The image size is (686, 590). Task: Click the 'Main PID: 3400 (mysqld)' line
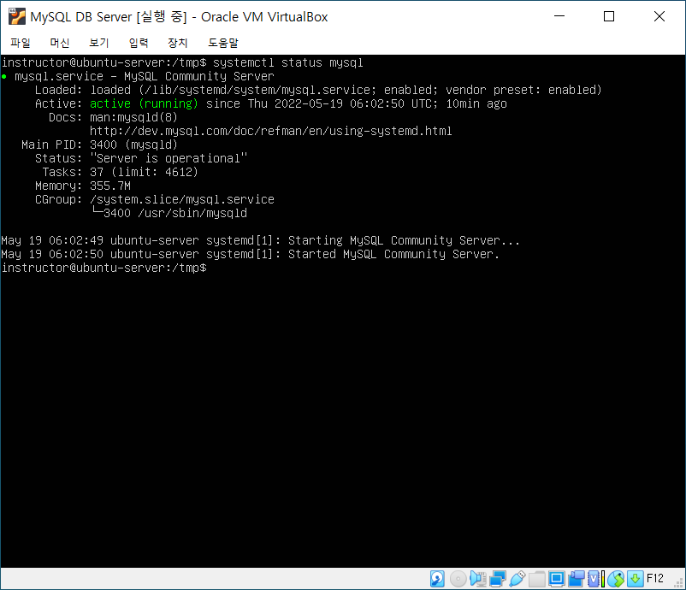pos(99,145)
